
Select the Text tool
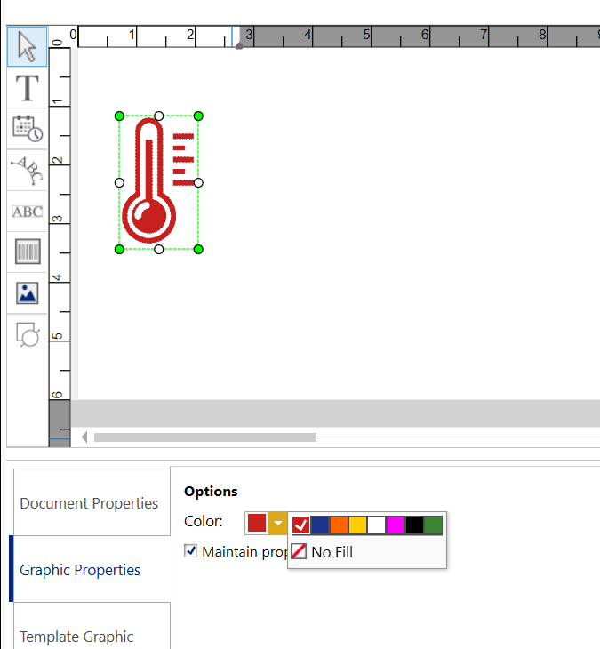point(27,88)
